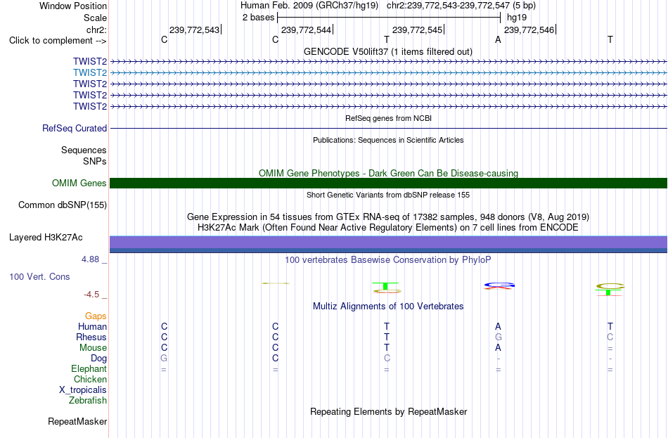Click the OMIM Genes dark green bar
668x438 pixels.
click(388, 183)
